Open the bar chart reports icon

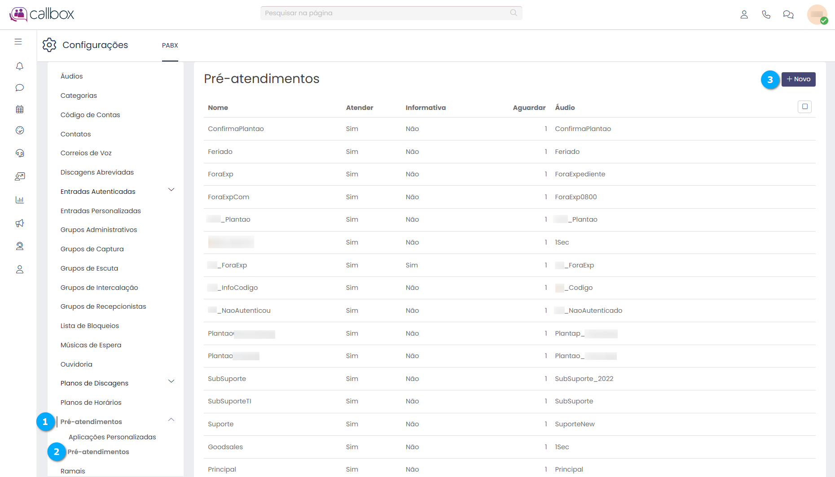(19, 200)
